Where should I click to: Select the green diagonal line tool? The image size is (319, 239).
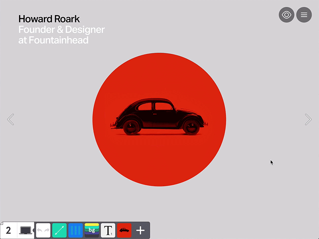(x=59, y=230)
